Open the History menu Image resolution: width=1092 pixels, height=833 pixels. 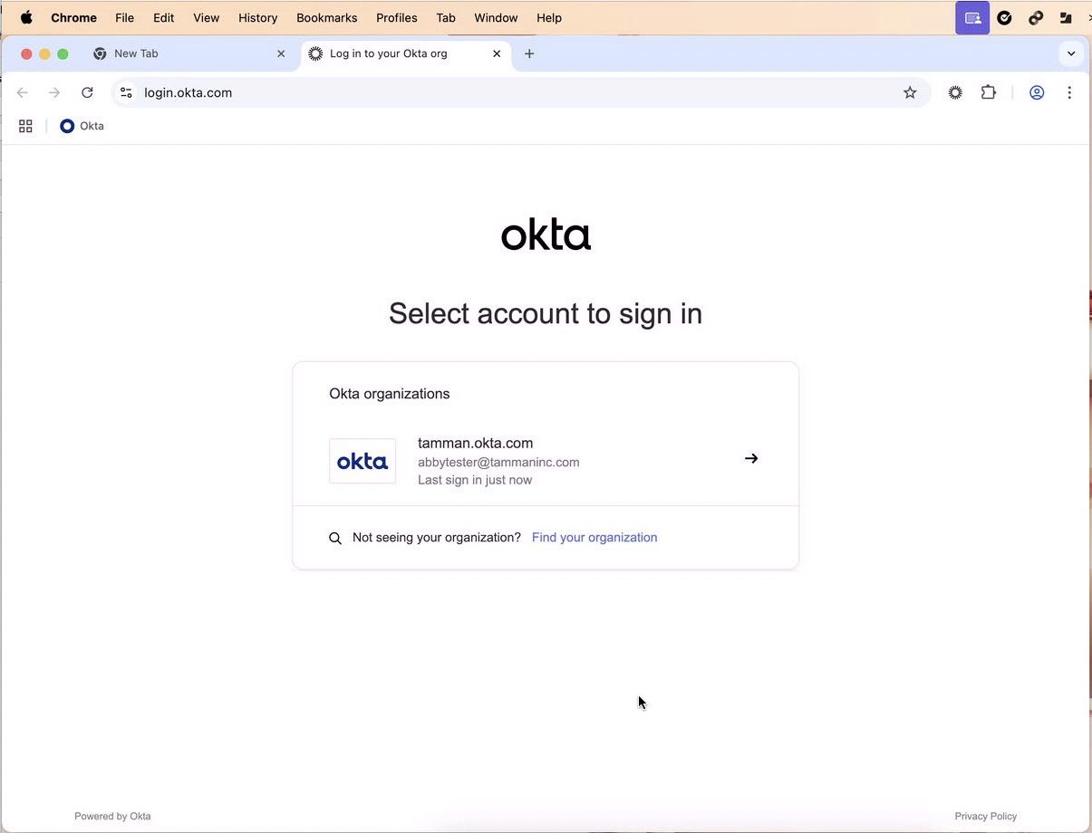point(258,17)
